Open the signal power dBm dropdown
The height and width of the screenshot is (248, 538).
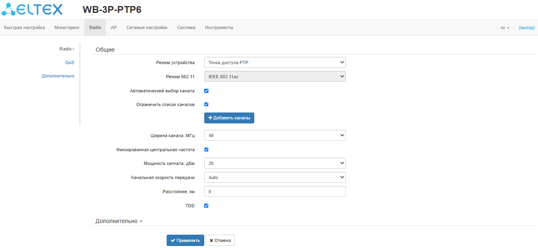coord(275,163)
